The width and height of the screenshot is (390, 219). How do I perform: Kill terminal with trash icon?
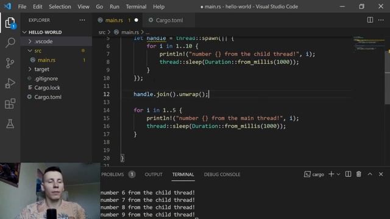click(359, 174)
